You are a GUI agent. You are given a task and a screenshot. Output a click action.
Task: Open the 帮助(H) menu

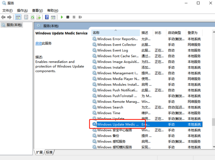click(x=53, y=10)
